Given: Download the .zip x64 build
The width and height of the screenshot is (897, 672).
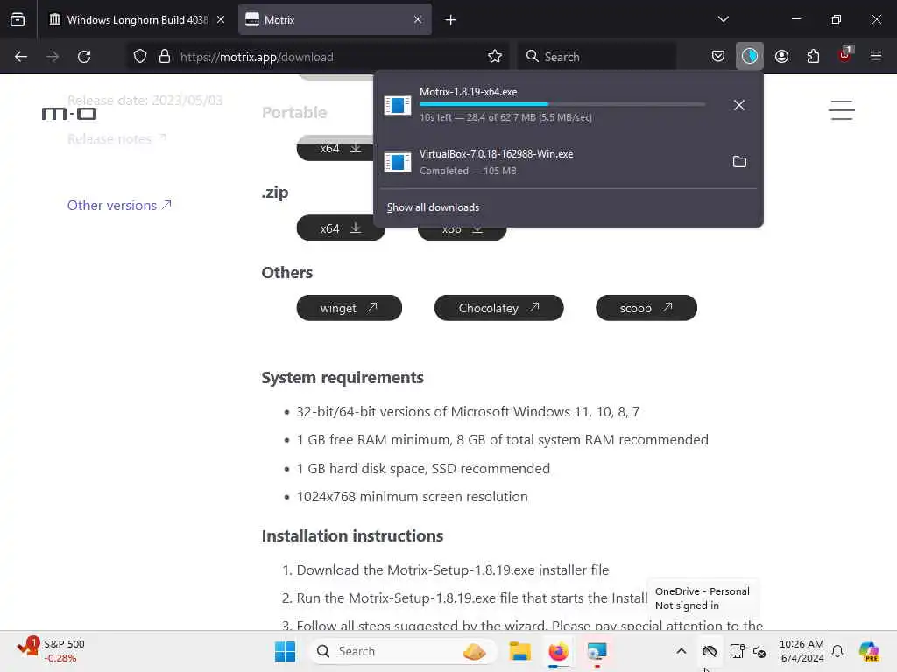Looking at the screenshot, I should (341, 228).
